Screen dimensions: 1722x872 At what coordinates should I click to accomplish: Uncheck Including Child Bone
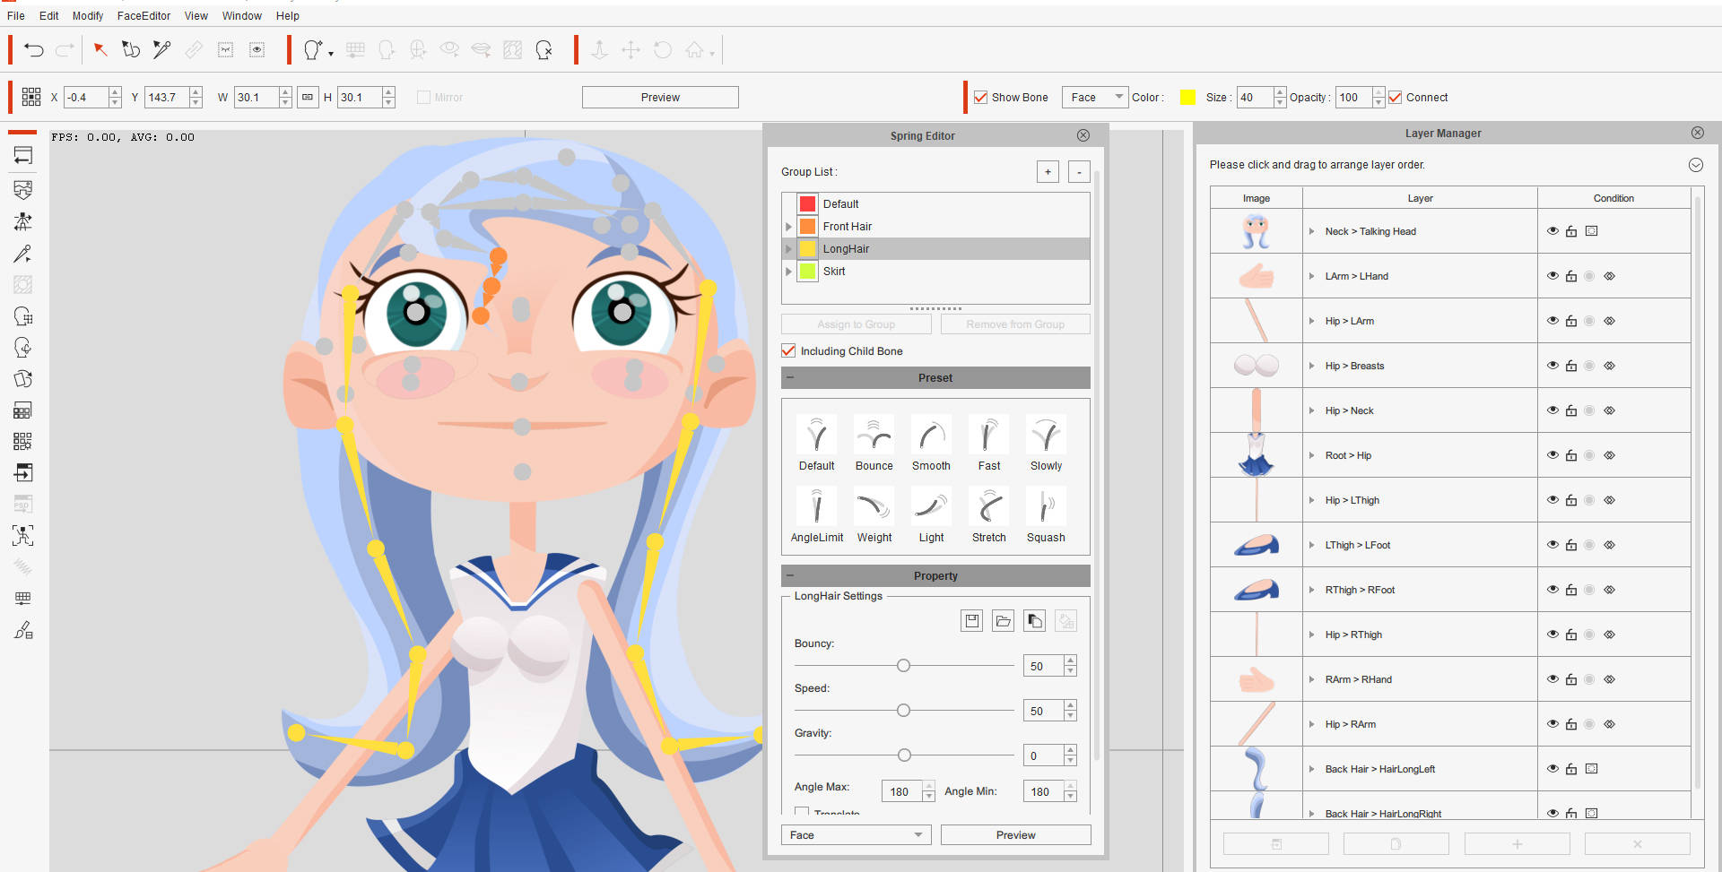coord(789,351)
